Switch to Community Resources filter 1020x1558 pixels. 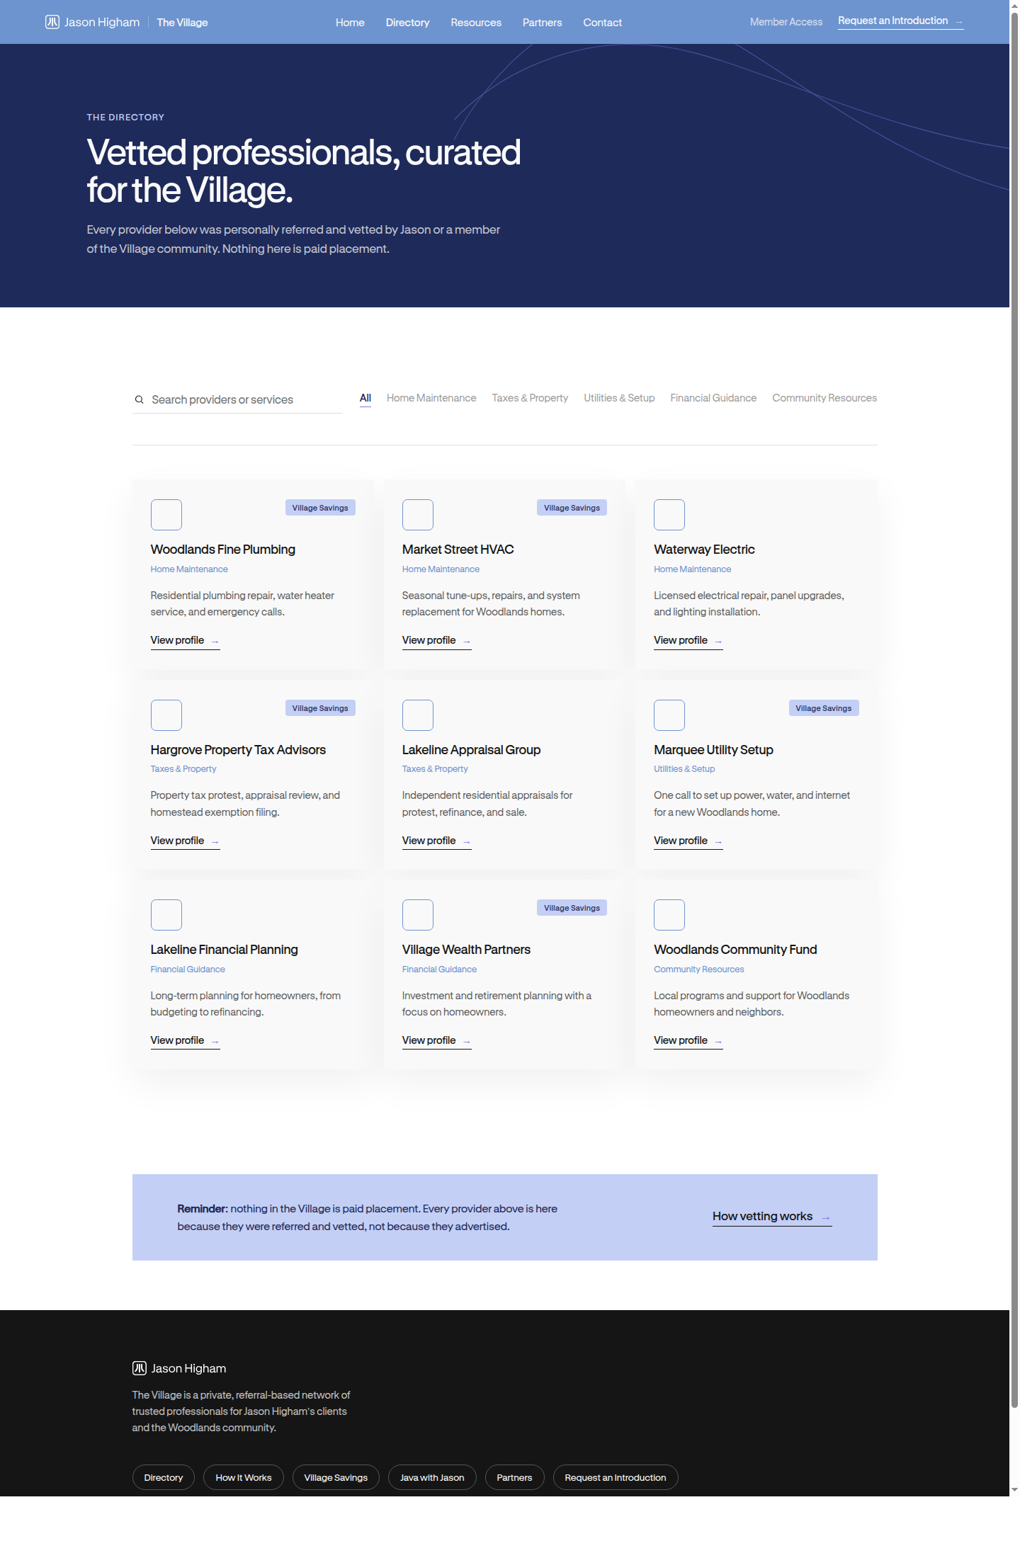824,398
